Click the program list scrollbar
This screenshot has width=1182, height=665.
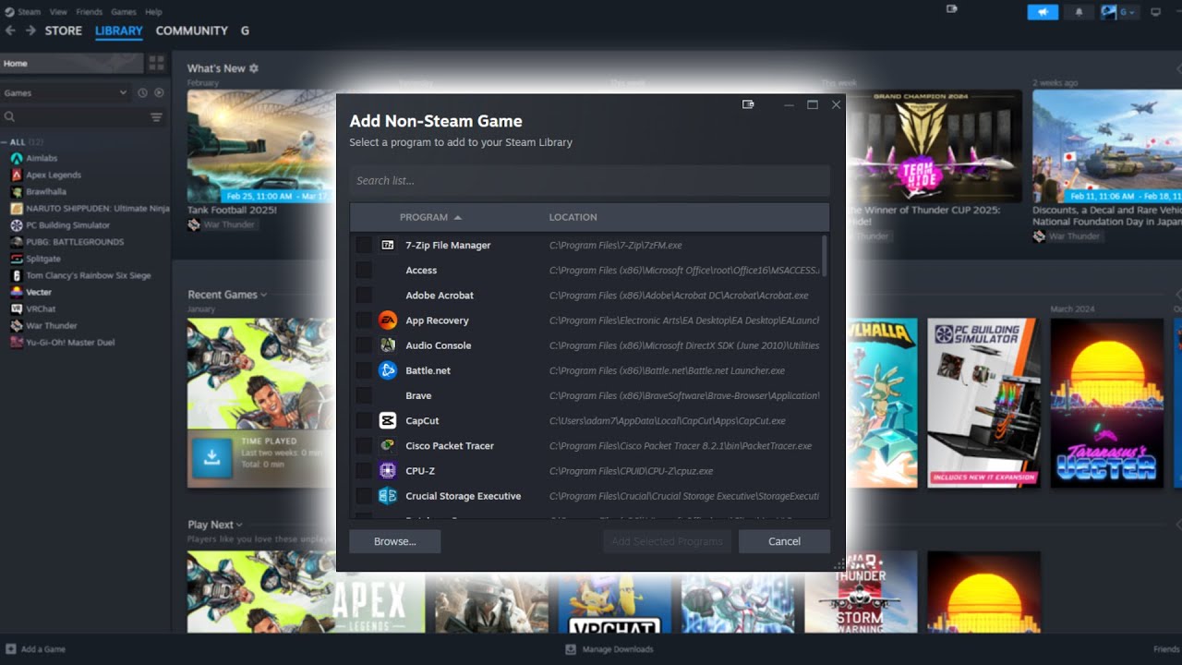[x=825, y=255]
